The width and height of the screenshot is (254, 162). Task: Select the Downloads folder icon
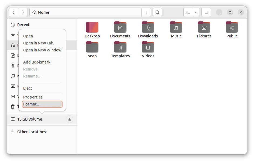pyautogui.click(x=148, y=27)
